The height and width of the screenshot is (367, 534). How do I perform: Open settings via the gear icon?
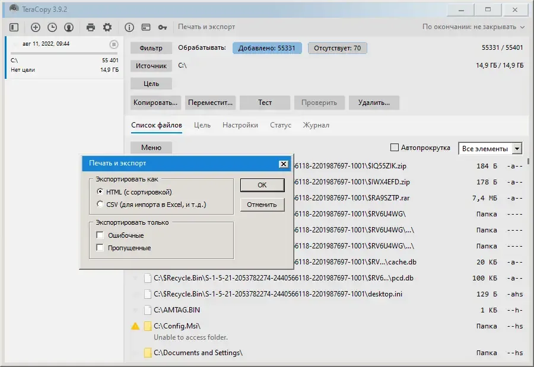107,27
